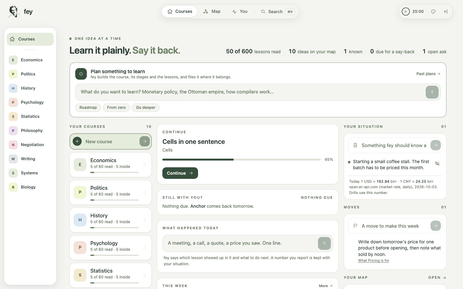This screenshot has width=463, height=289.
Task: Click the New course plus icon
Action: 77,141
